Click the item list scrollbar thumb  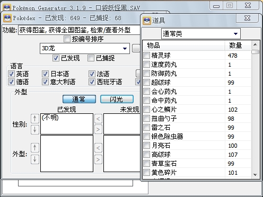[255, 52]
